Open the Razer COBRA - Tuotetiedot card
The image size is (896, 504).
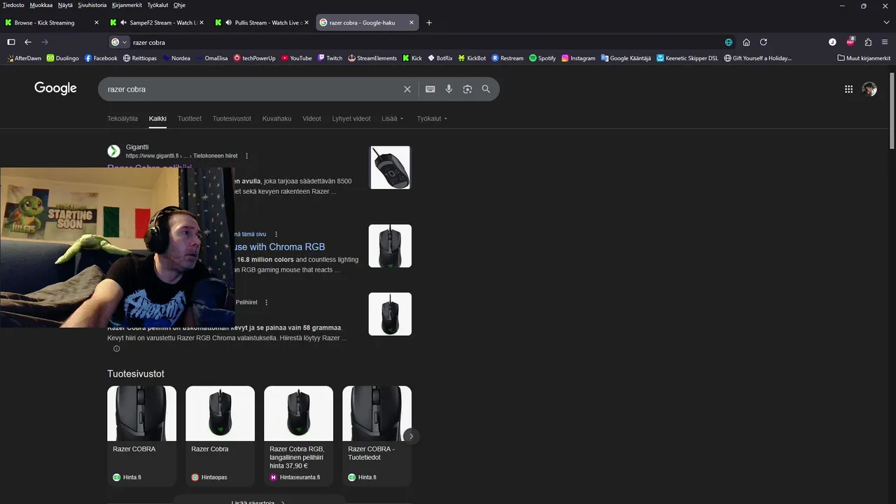point(377,435)
